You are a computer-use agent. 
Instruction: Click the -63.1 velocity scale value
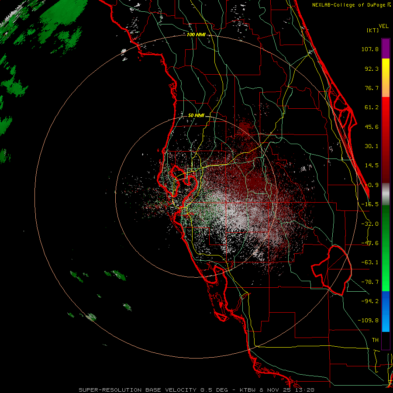(370, 262)
